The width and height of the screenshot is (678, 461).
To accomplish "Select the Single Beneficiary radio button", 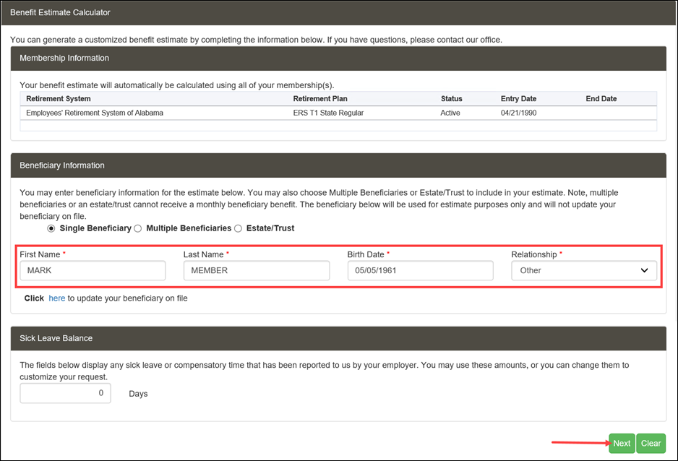I will tap(51, 228).
